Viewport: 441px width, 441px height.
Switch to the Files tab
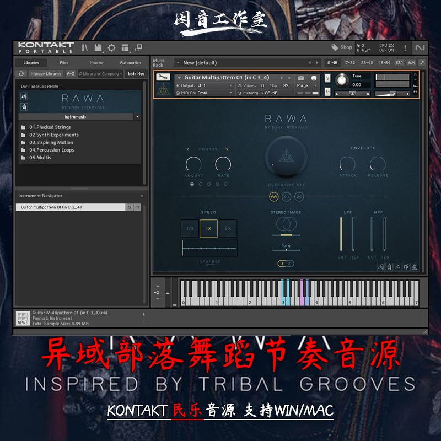pos(64,63)
